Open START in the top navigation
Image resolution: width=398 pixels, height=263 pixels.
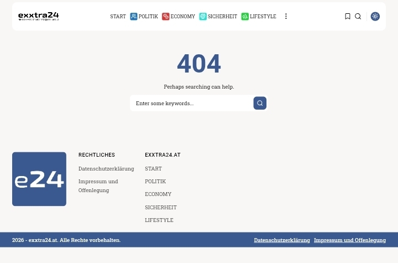[118, 17]
